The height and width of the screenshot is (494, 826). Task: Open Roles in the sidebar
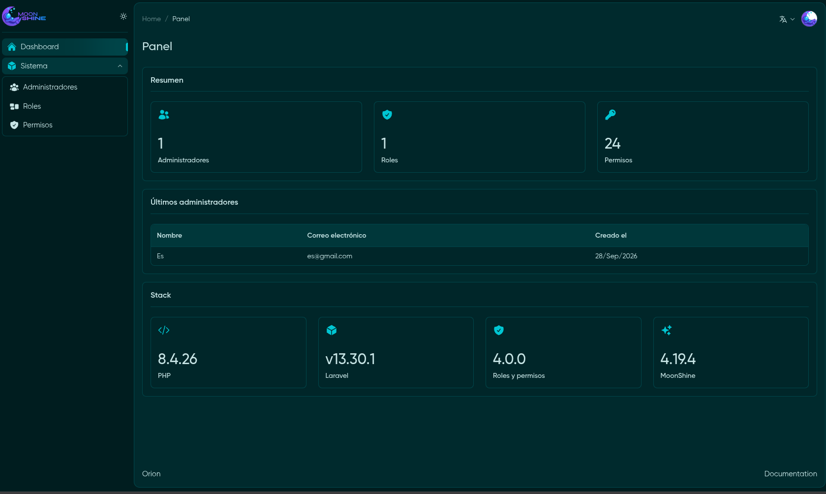[65, 106]
